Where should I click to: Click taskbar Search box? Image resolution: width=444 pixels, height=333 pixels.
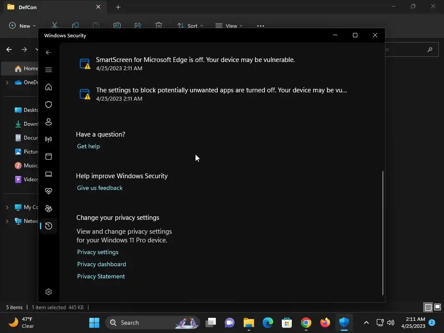152,323
